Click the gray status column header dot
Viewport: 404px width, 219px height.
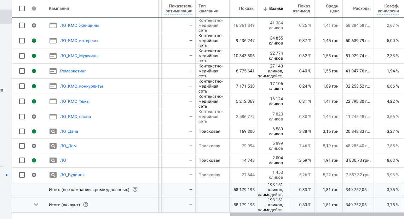[x=34, y=8]
